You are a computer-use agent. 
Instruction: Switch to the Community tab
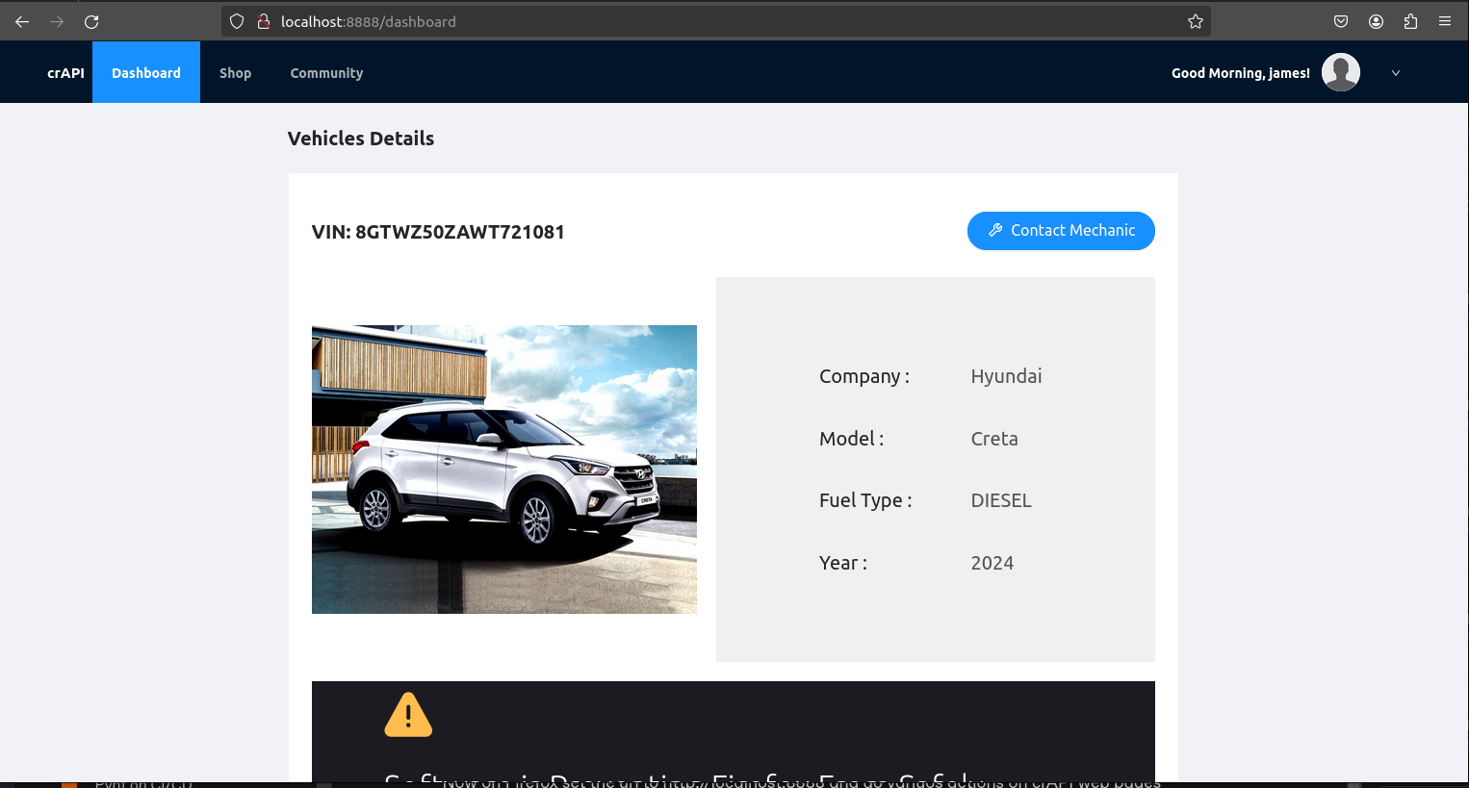coord(326,73)
